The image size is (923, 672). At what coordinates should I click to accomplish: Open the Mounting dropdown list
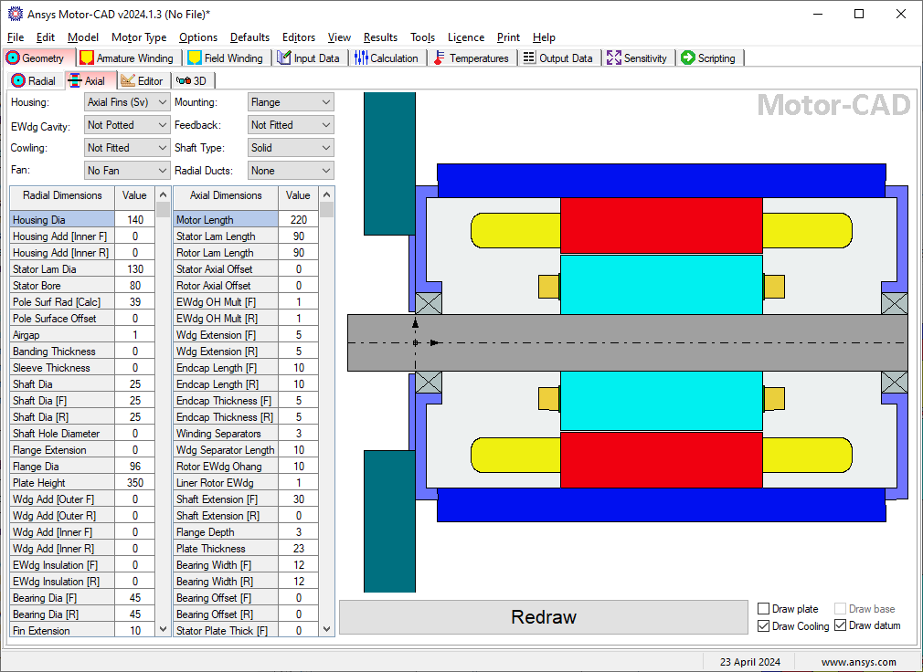tap(291, 102)
